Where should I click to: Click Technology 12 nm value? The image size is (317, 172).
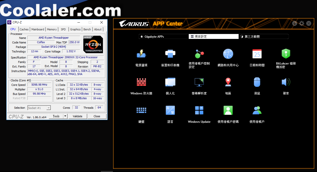(x=34, y=51)
